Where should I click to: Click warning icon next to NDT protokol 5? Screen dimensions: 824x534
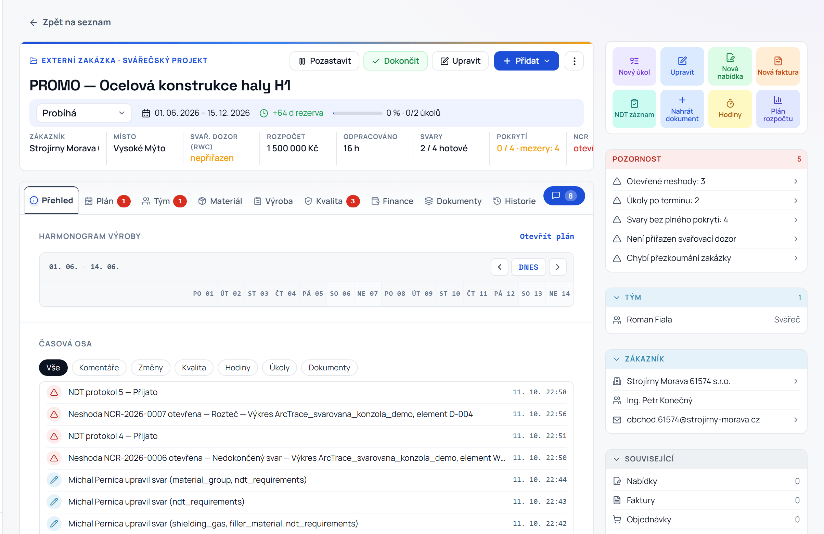(x=54, y=392)
